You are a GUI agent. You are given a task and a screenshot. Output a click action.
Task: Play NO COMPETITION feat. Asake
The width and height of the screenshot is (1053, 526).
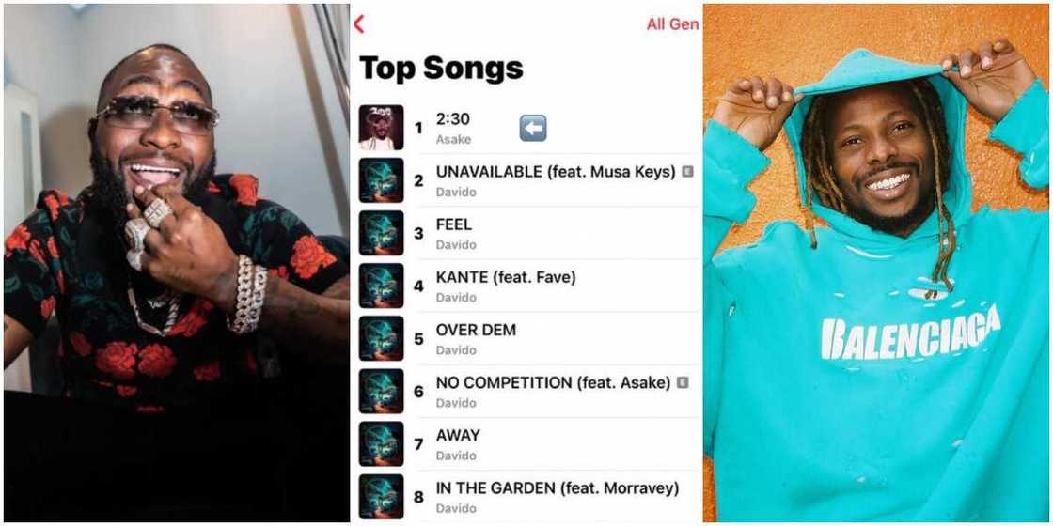click(x=527, y=391)
